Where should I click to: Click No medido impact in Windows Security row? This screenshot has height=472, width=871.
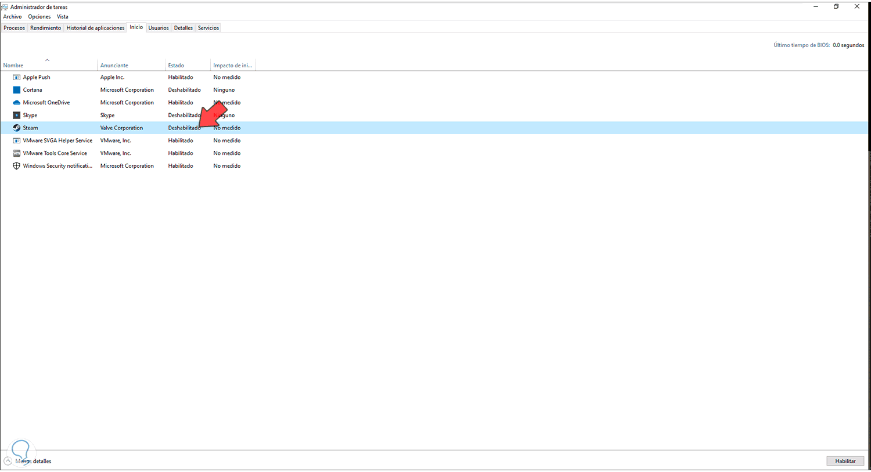click(x=227, y=166)
